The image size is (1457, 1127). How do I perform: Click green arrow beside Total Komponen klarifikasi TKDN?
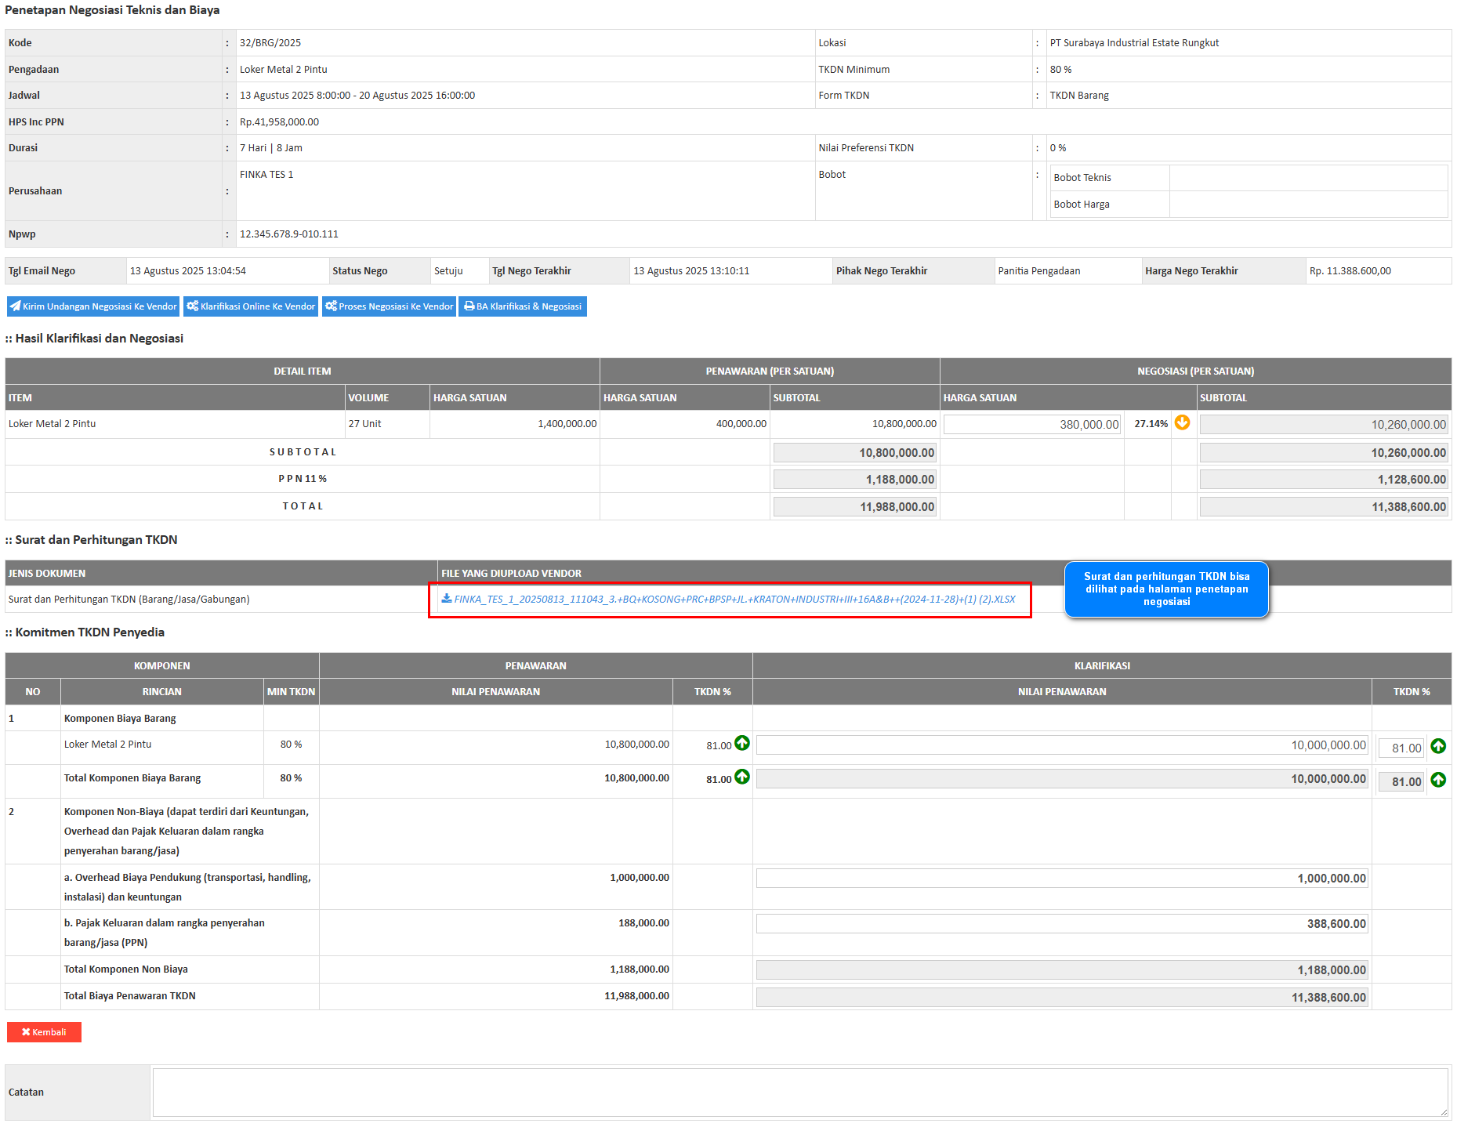[1437, 781]
